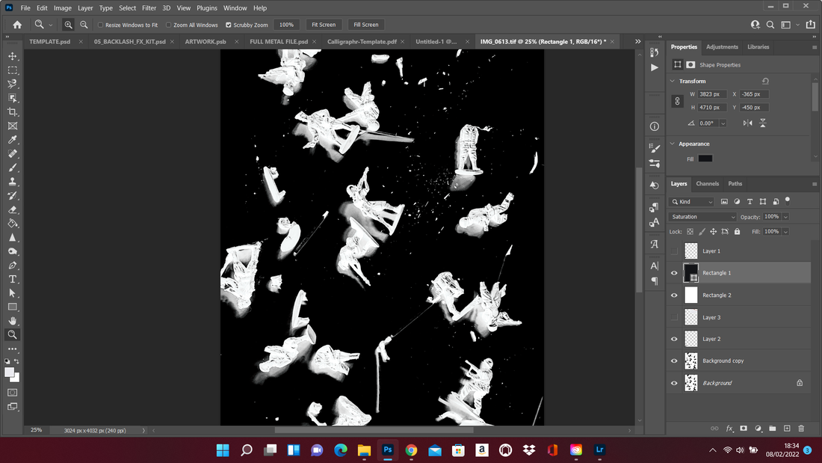This screenshot has height=463, width=822.
Task: Select the Rectangular Marquee tool
Action: pyautogui.click(x=13, y=70)
